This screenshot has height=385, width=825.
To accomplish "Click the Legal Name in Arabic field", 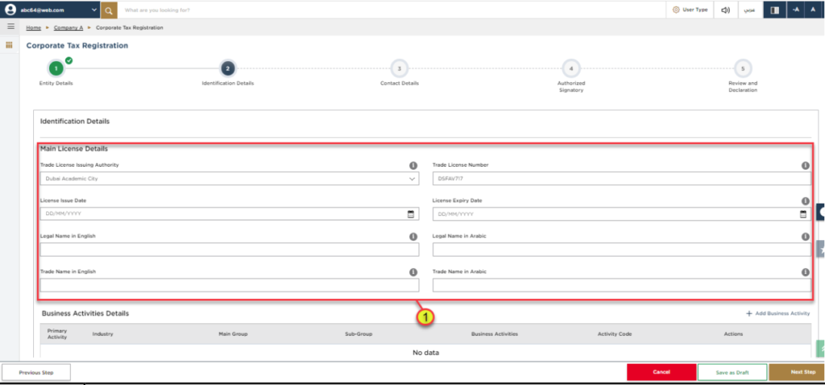I will click(x=621, y=250).
